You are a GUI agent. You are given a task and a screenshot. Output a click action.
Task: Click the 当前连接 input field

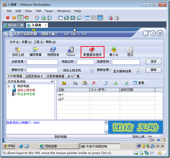coord(42,62)
